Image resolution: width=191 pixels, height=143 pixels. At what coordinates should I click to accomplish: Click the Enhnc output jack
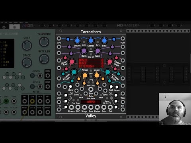click(97, 107)
